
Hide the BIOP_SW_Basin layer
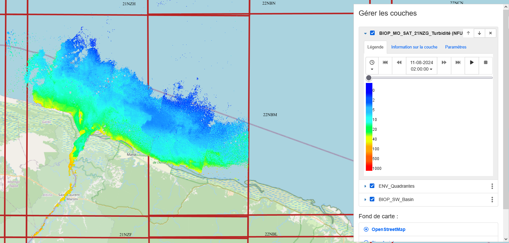[372, 199]
